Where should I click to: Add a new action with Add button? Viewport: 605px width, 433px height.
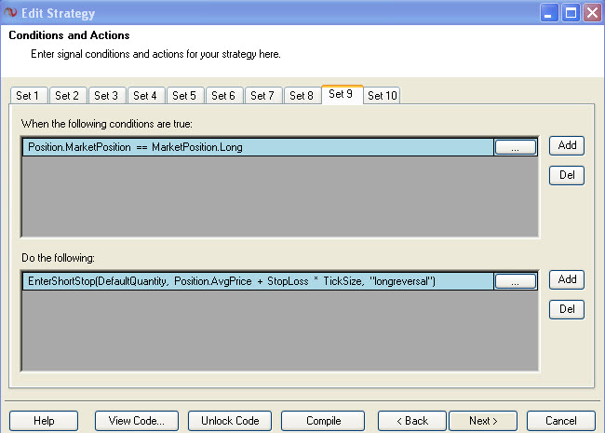coord(566,279)
